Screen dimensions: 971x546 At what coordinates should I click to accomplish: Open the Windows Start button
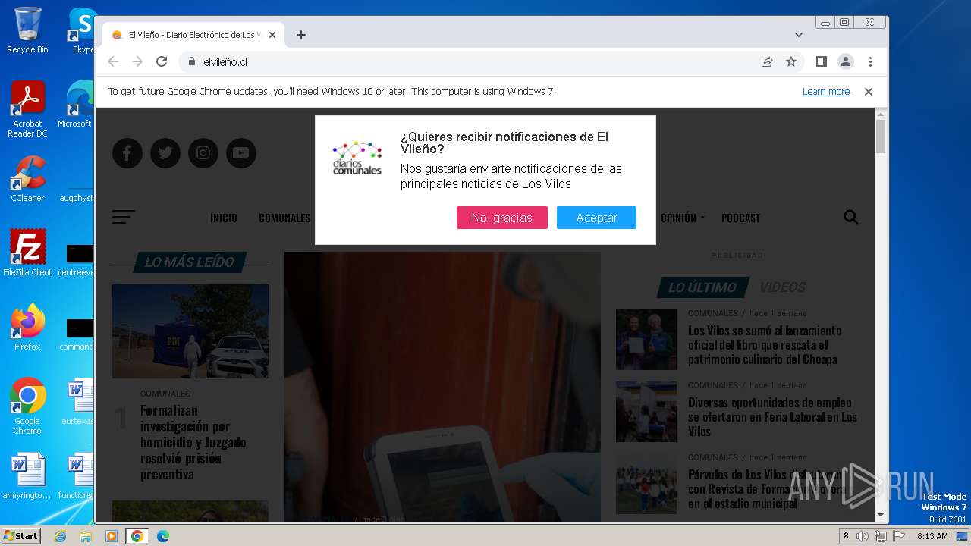click(20, 535)
